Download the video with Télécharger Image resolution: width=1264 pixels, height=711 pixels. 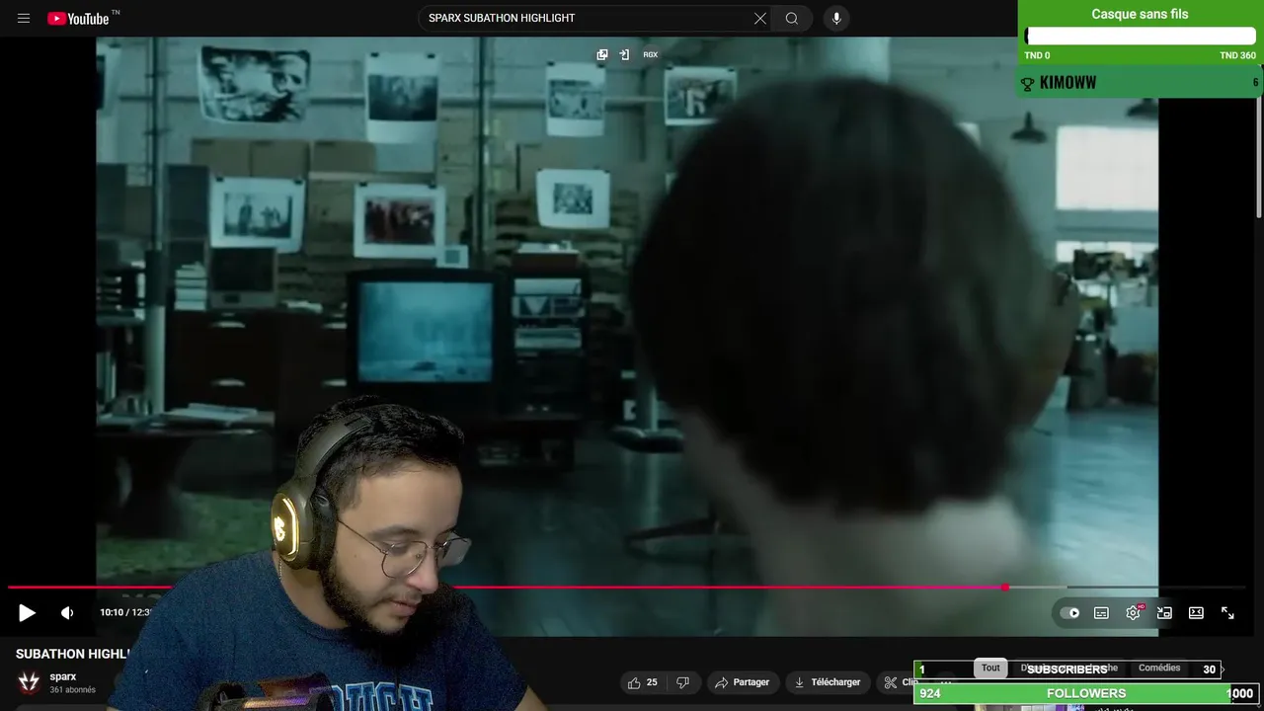click(x=828, y=682)
